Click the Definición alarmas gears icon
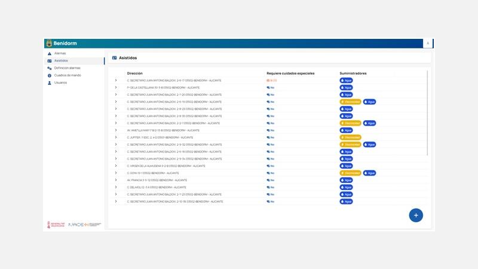Screen dimensions: 478x269 pos(50,68)
